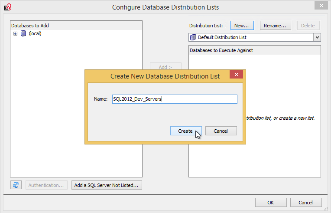
Task: Close the Configure Database Distribution Lists window
Action: tap(321, 6)
